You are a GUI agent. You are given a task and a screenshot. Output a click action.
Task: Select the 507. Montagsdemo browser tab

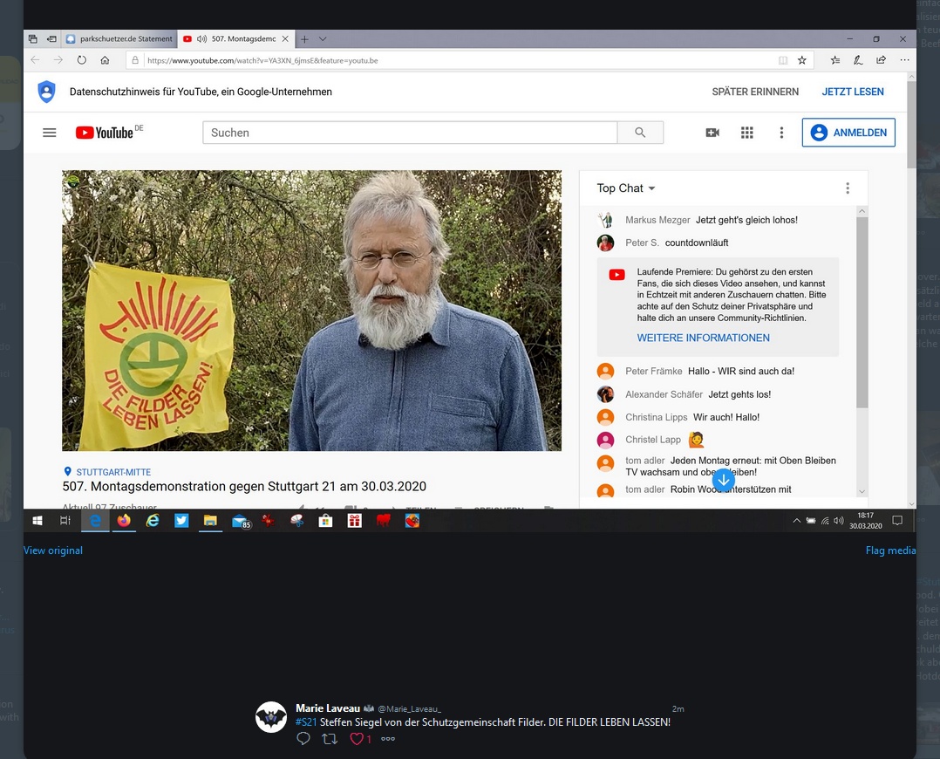[x=242, y=39]
